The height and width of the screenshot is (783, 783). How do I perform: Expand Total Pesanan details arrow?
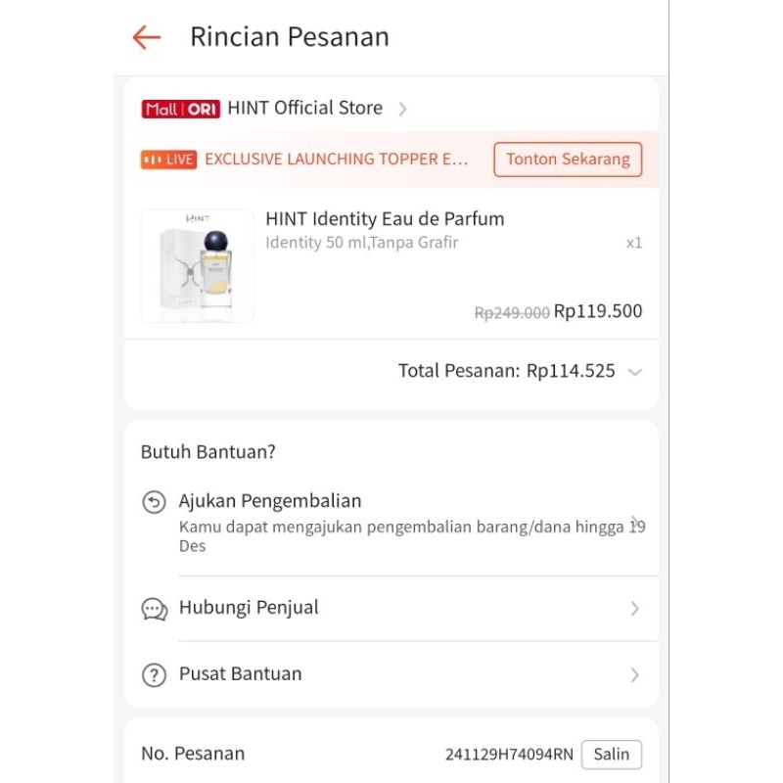pyautogui.click(x=635, y=372)
